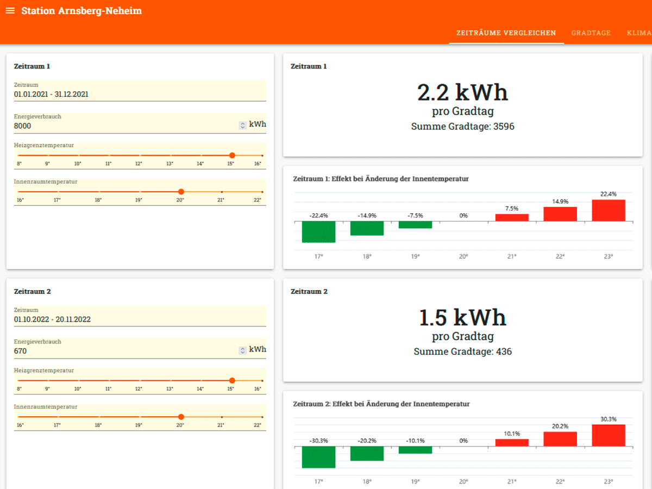The image size is (652, 489).
Task: Click Station Arnsberg-Neheim title
Action: point(81,11)
